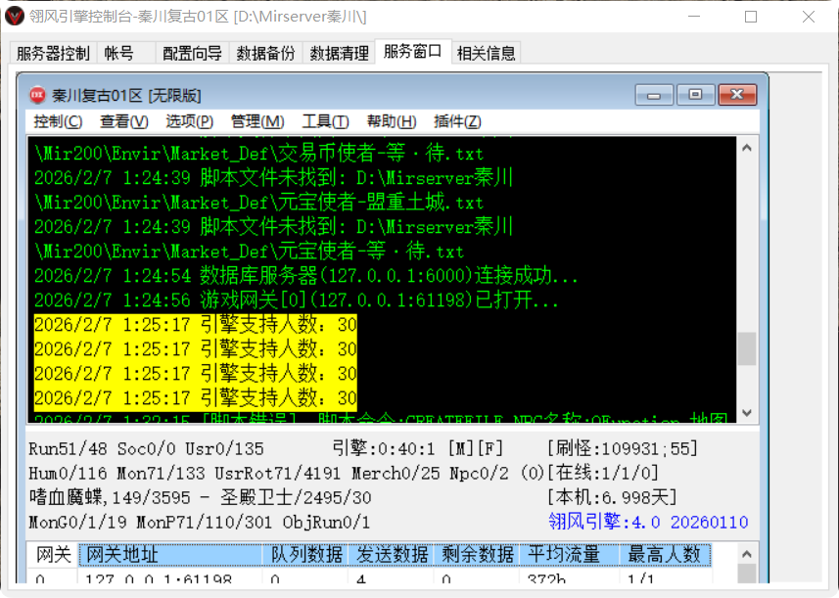Open the 插件(Z) plugins menu

457,120
